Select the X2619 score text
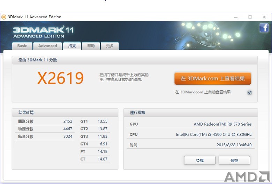This screenshot has height=184, width=272. tap(60, 78)
